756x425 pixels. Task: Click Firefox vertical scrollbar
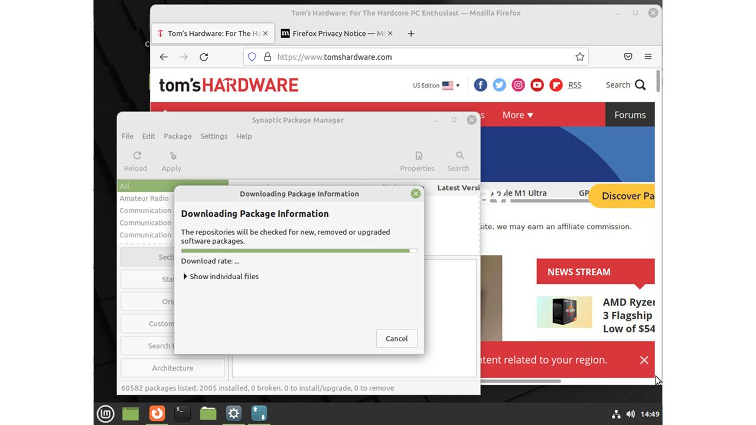pos(658,81)
